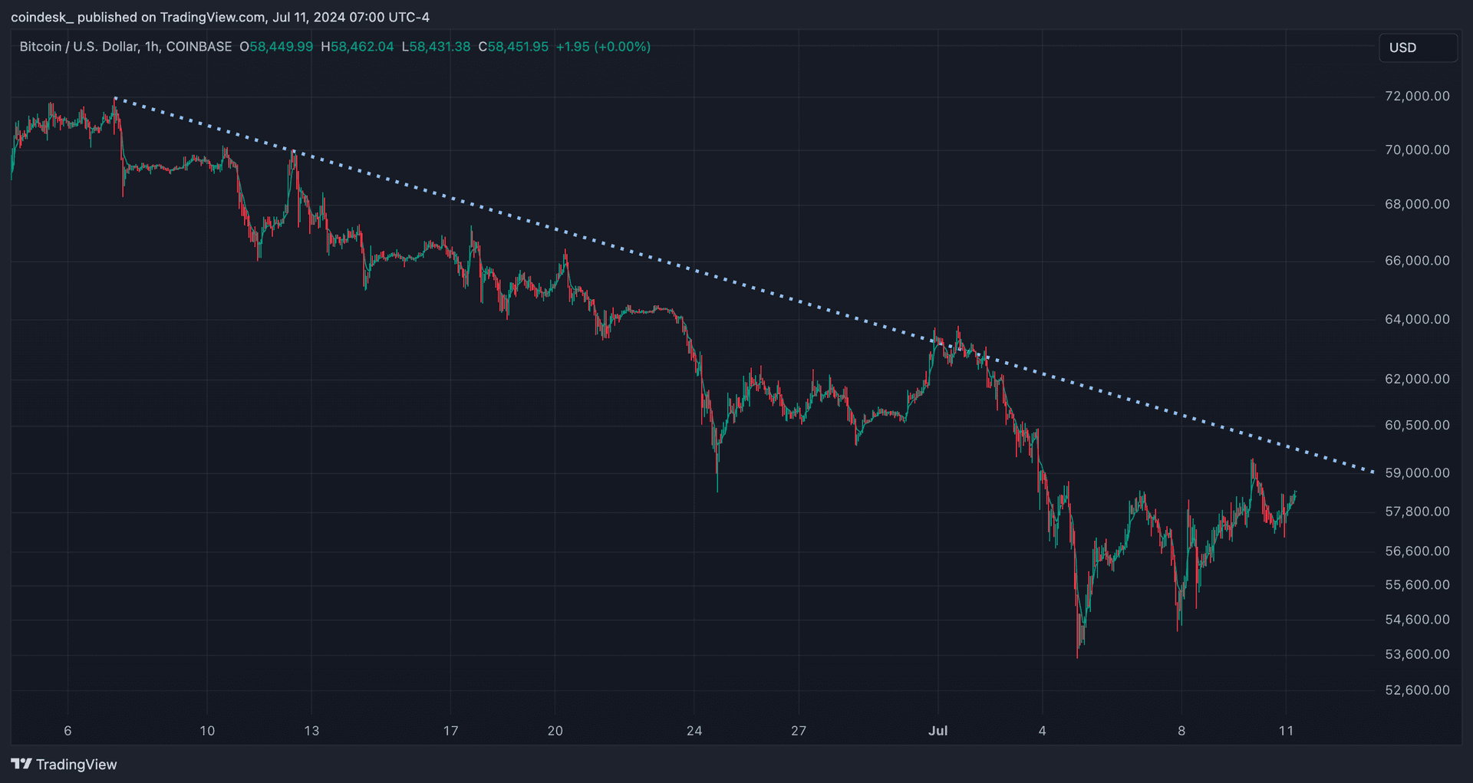
Task: Click the 57,800.00 price axis label
Action: 1417,512
